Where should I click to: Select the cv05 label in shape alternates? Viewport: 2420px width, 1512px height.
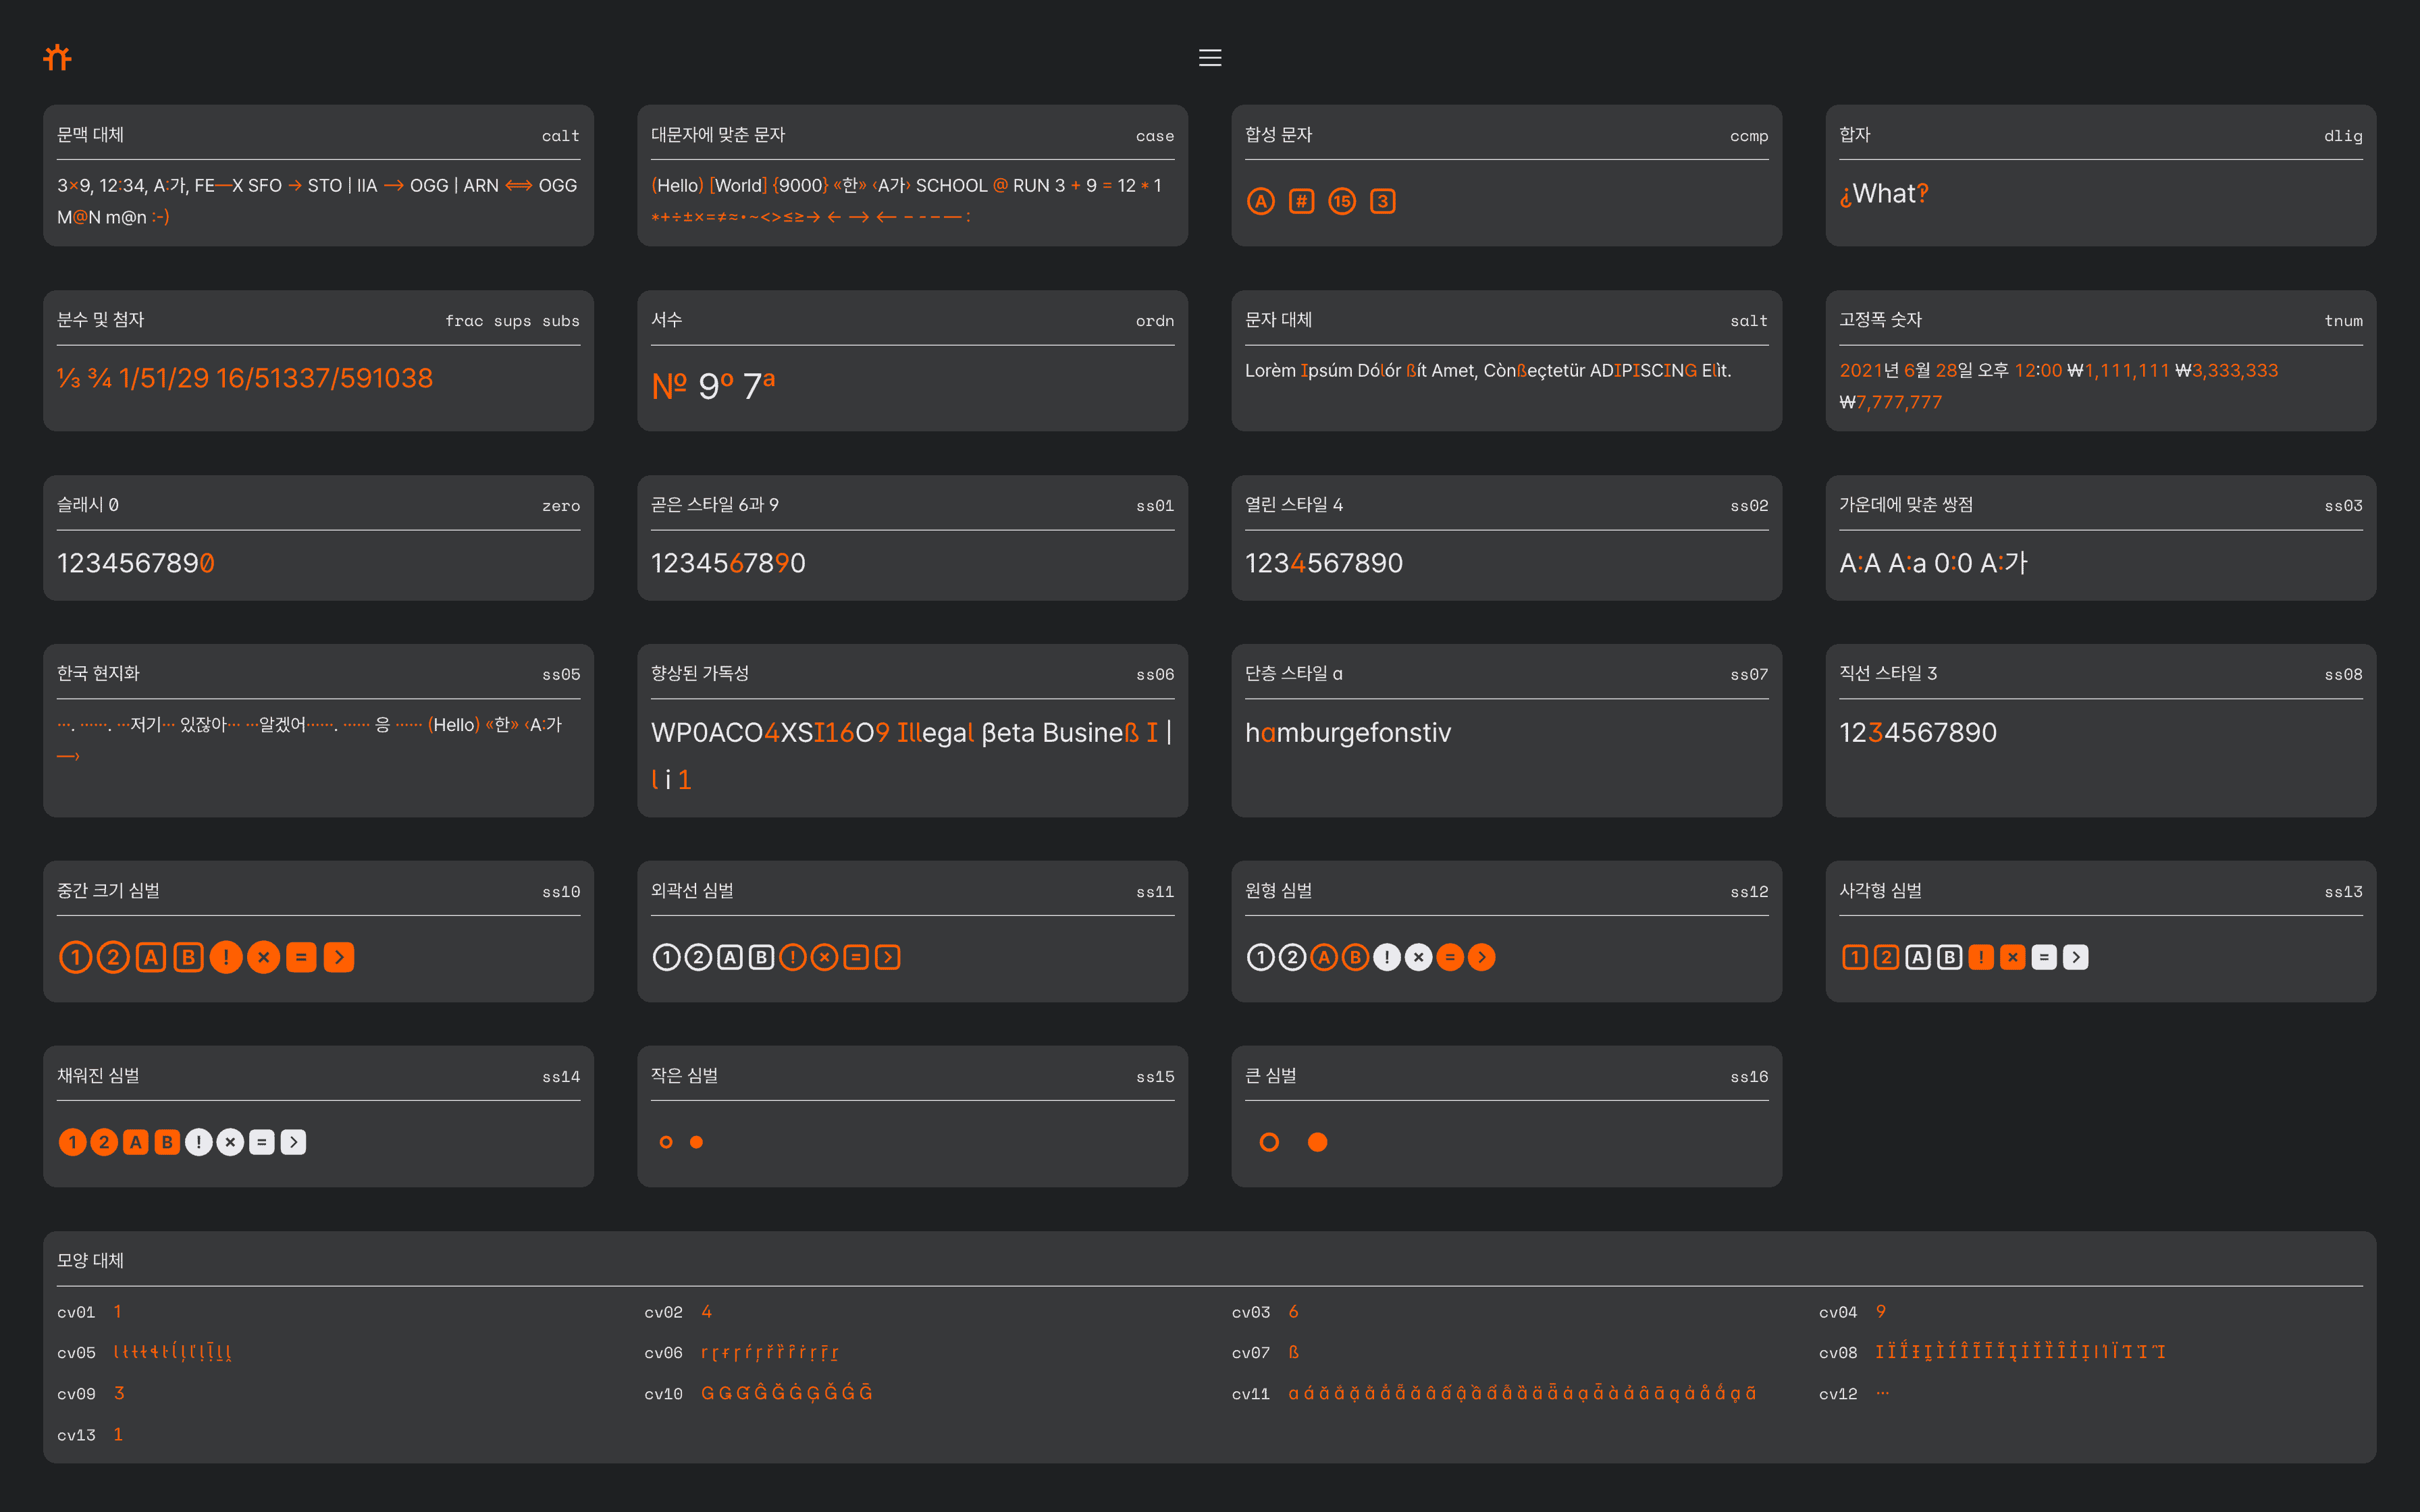pos(76,1353)
